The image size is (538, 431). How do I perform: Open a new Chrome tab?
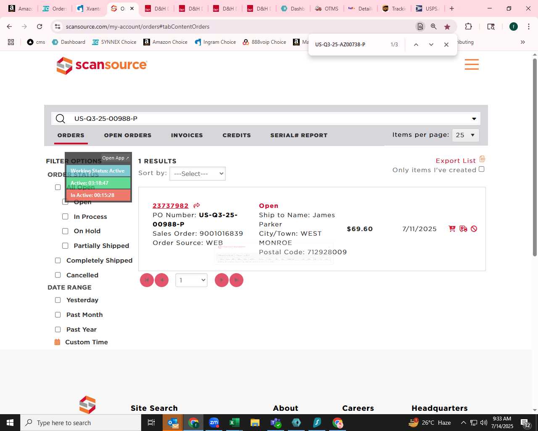pyautogui.click(x=452, y=8)
